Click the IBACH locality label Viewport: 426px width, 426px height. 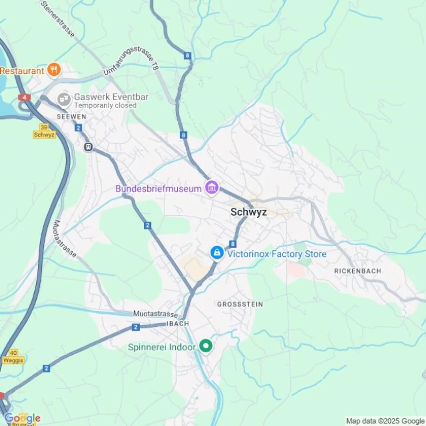[x=177, y=324]
